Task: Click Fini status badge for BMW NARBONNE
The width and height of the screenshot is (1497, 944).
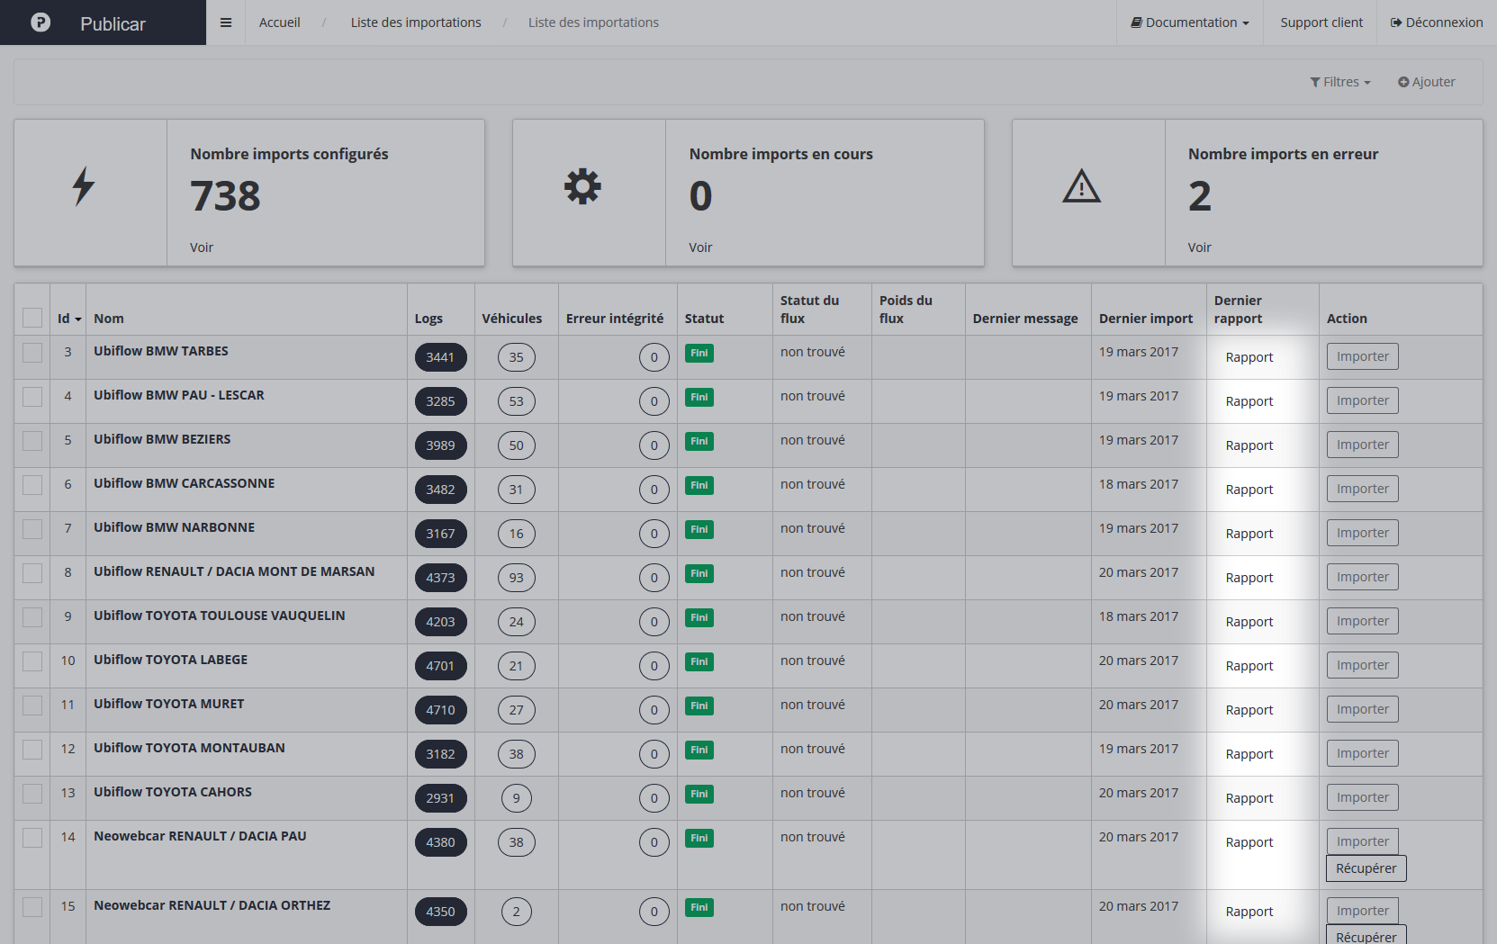Action: [699, 529]
